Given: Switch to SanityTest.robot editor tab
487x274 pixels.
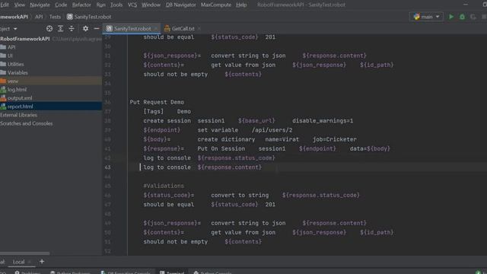Looking at the screenshot, I should coord(132,29).
